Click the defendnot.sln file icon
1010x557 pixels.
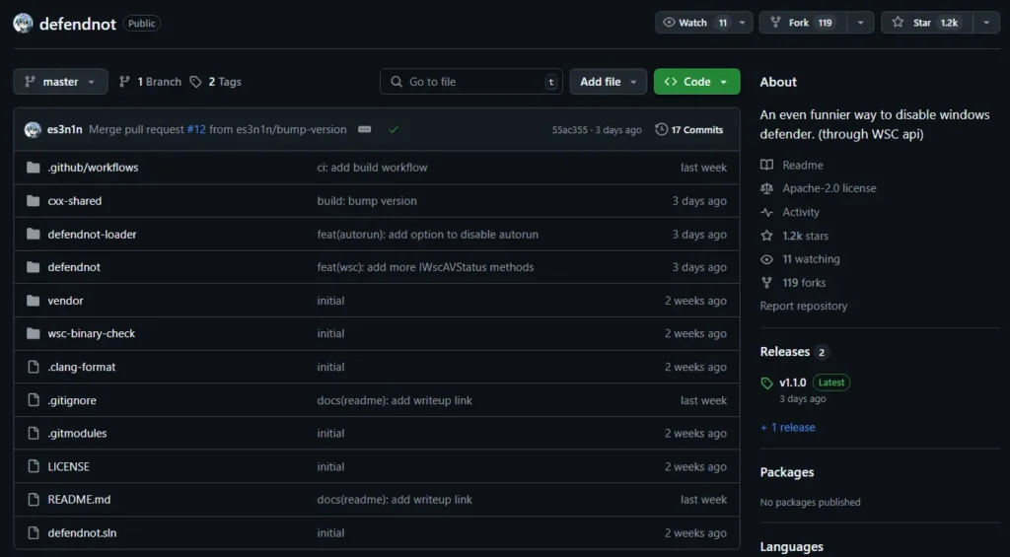(x=34, y=533)
